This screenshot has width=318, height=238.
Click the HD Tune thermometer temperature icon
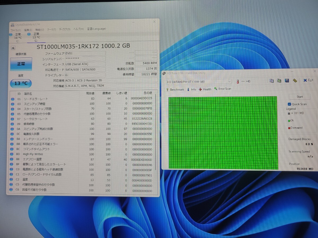pyautogui.click(x=238, y=81)
